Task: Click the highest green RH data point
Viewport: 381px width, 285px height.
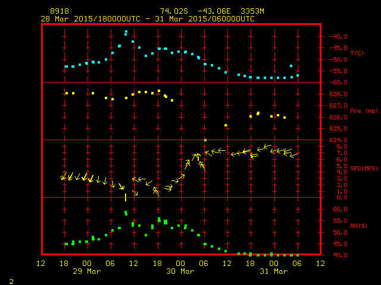Action: [126, 213]
